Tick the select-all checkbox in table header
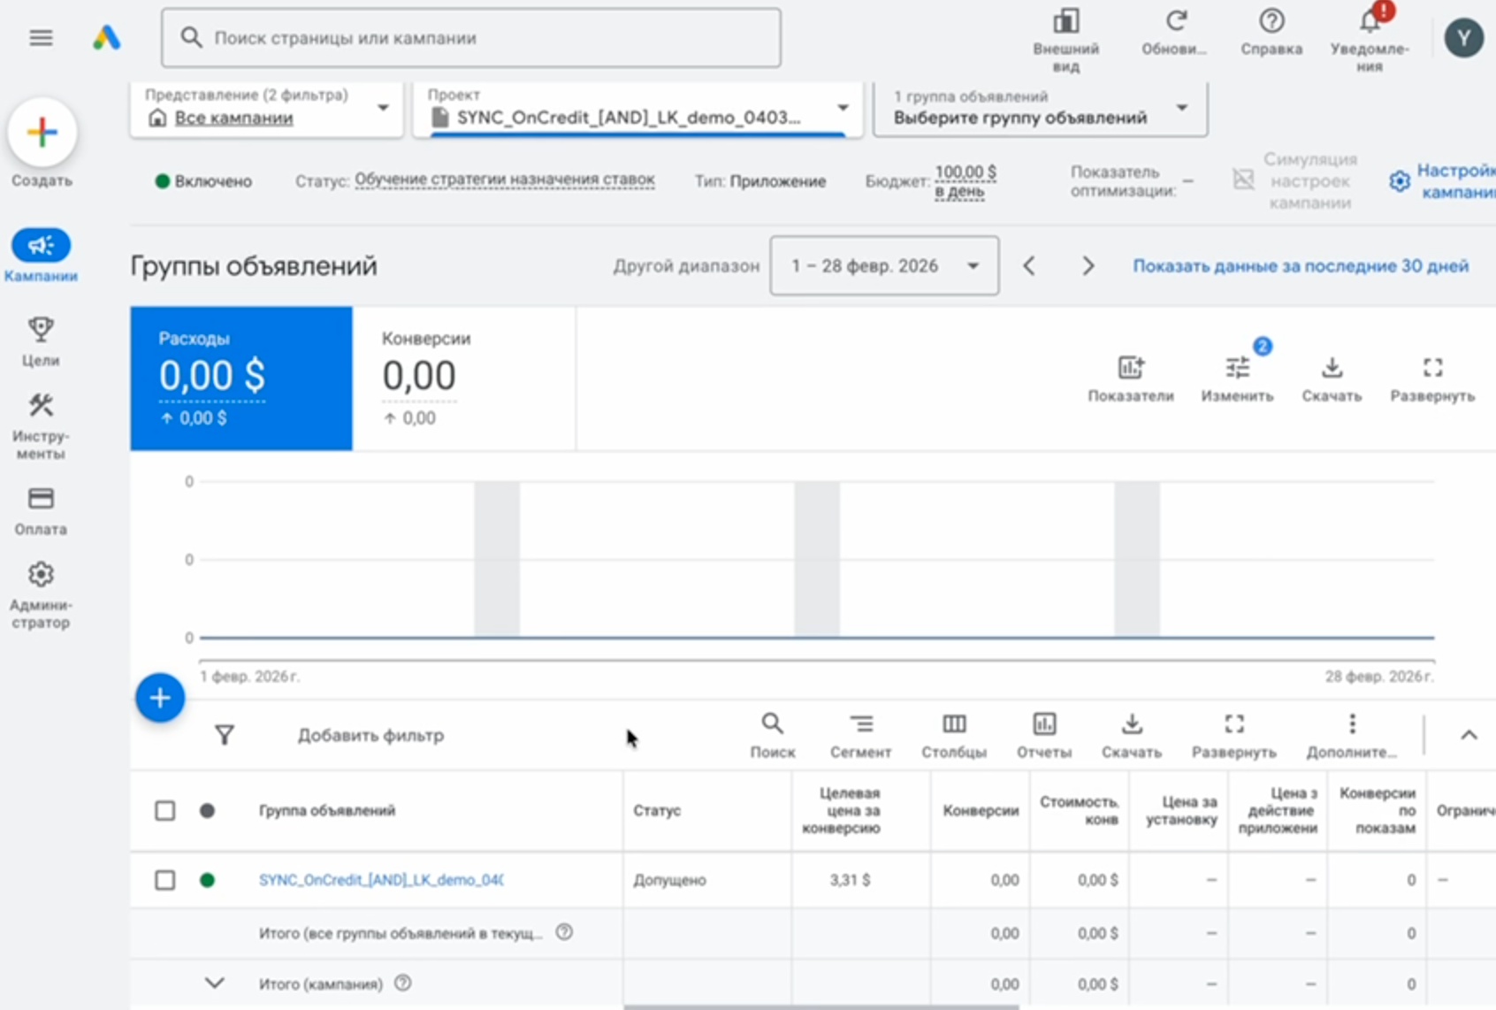 click(164, 811)
